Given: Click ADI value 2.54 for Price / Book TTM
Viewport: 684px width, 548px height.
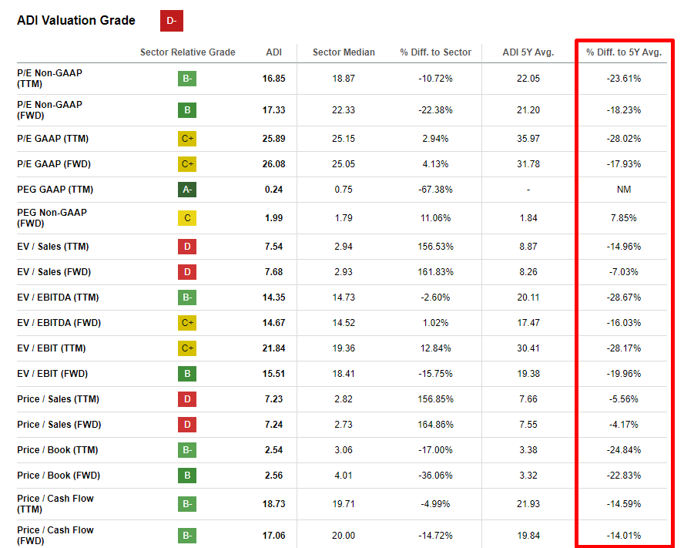Looking at the screenshot, I should pos(274,450).
